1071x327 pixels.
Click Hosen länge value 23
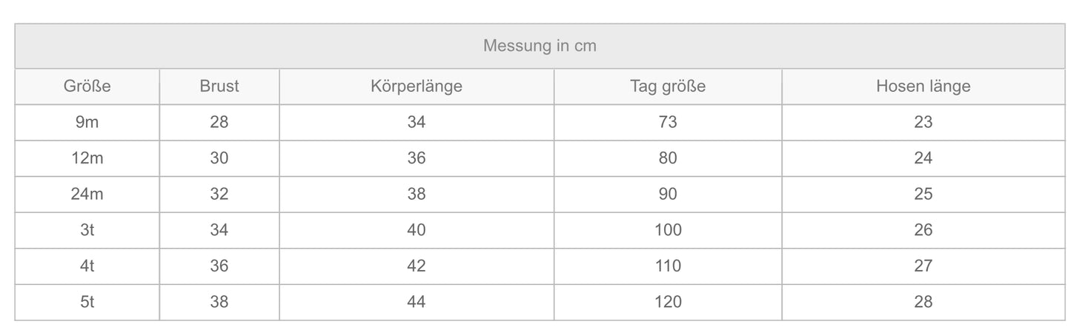[923, 122]
